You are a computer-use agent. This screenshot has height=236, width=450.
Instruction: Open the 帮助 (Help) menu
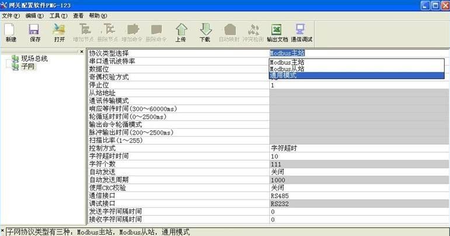[97, 16]
